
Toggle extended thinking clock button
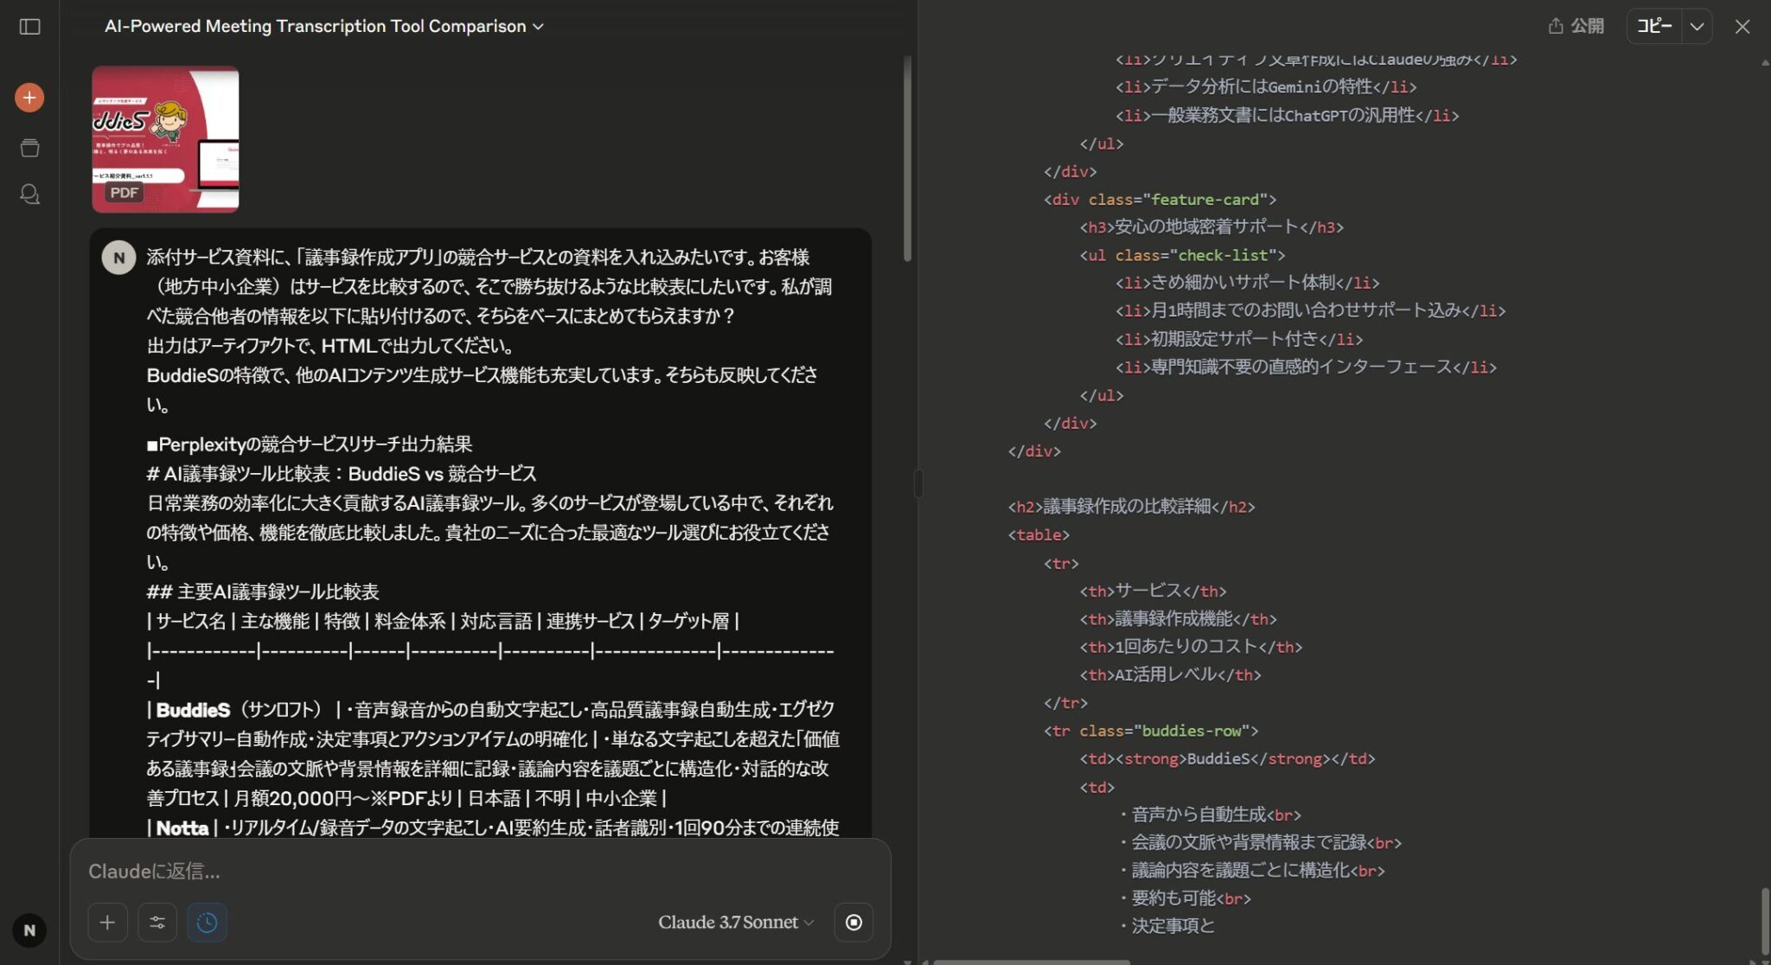pos(207,923)
